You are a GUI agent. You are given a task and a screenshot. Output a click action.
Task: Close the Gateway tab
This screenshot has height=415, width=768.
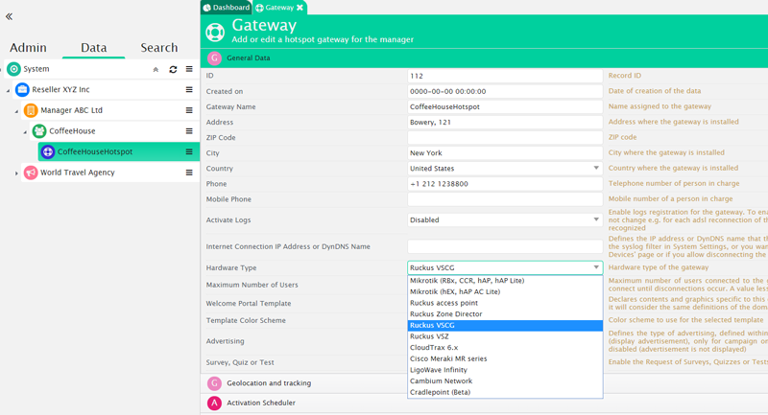point(300,8)
